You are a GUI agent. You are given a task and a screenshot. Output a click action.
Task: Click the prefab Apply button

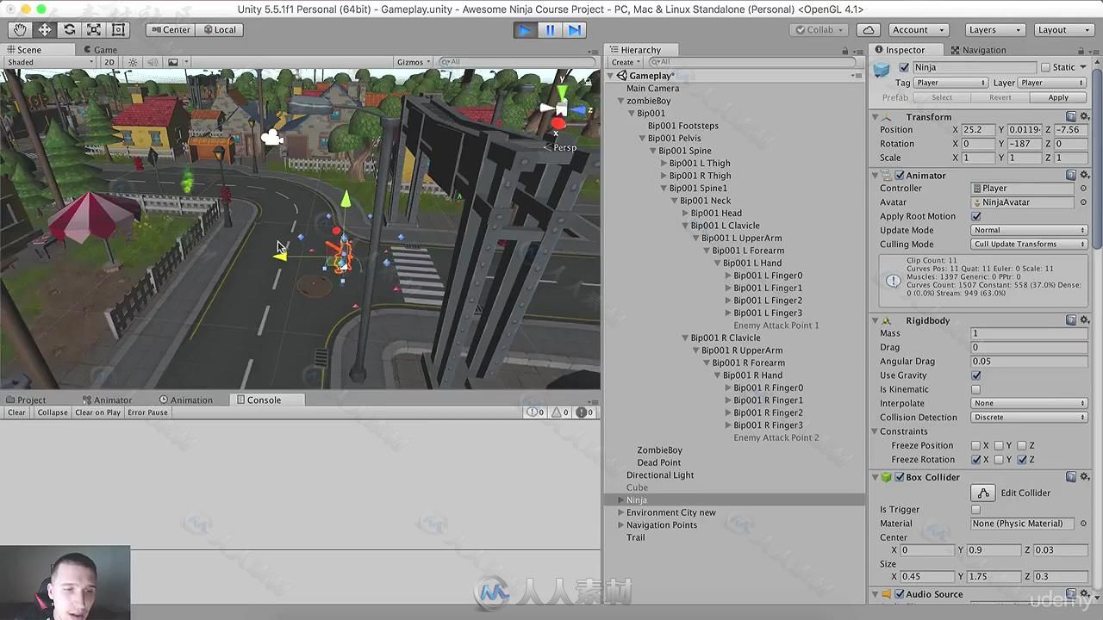1058,97
